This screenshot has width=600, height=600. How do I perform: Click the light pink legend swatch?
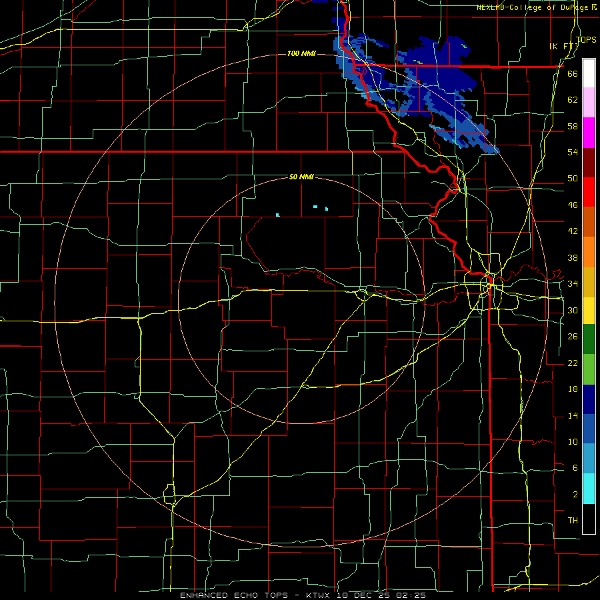(x=589, y=103)
